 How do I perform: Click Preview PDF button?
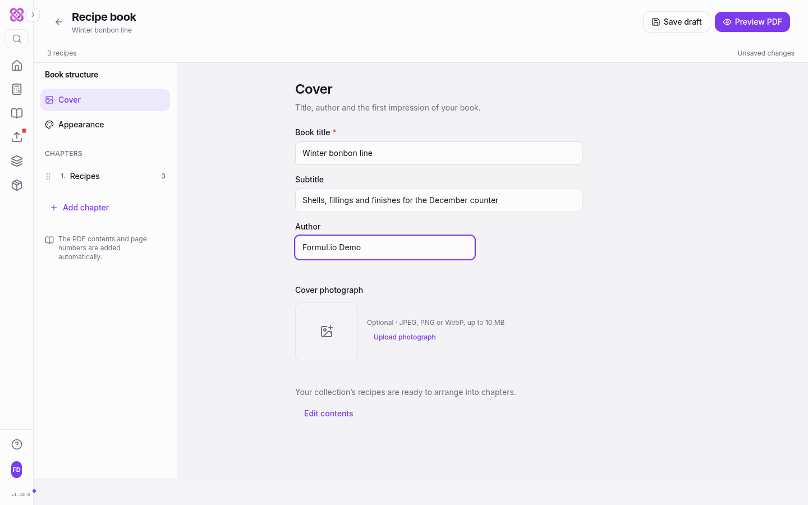click(752, 22)
